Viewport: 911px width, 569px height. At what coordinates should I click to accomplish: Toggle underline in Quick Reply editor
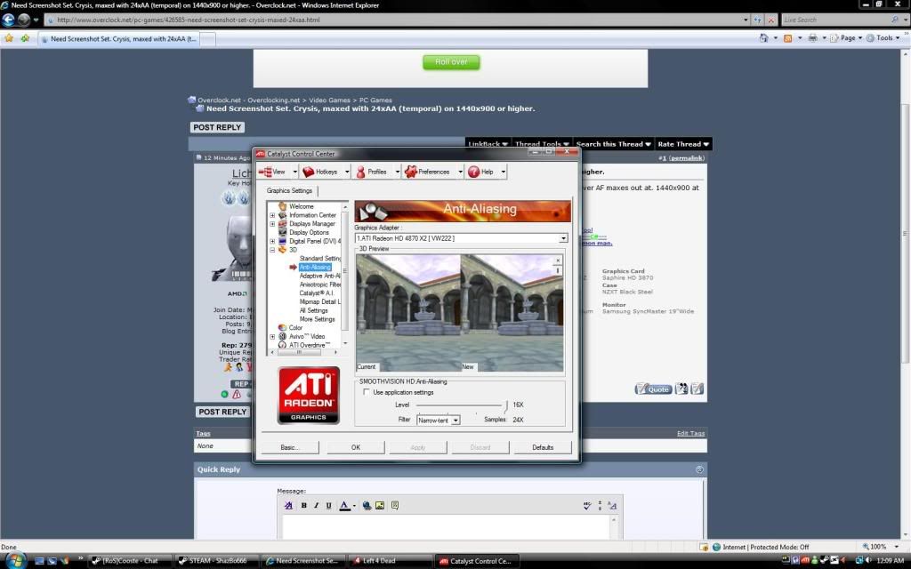pyautogui.click(x=329, y=506)
